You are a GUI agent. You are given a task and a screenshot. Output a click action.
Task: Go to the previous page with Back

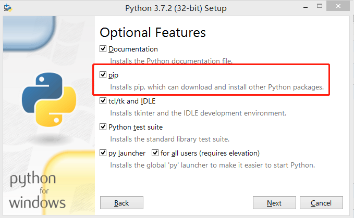121,203
